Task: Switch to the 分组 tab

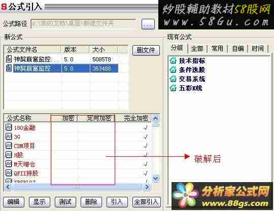Action: tap(177, 48)
